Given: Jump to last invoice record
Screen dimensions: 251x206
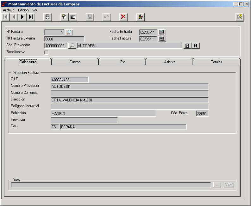Looking at the screenshot, I should pos(31,17).
